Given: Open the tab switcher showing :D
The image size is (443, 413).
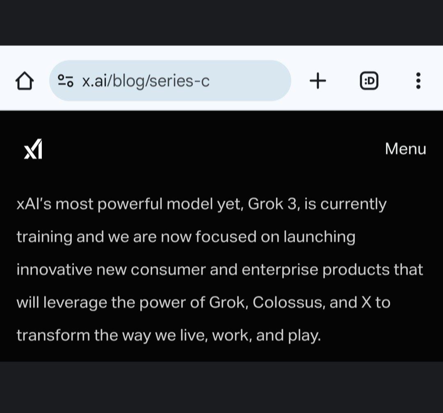Looking at the screenshot, I should pos(369,81).
